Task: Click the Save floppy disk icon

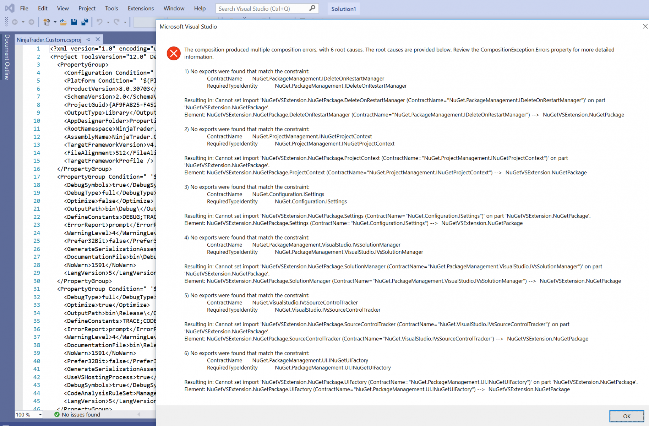Action: pyautogui.click(x=74, y=22)
